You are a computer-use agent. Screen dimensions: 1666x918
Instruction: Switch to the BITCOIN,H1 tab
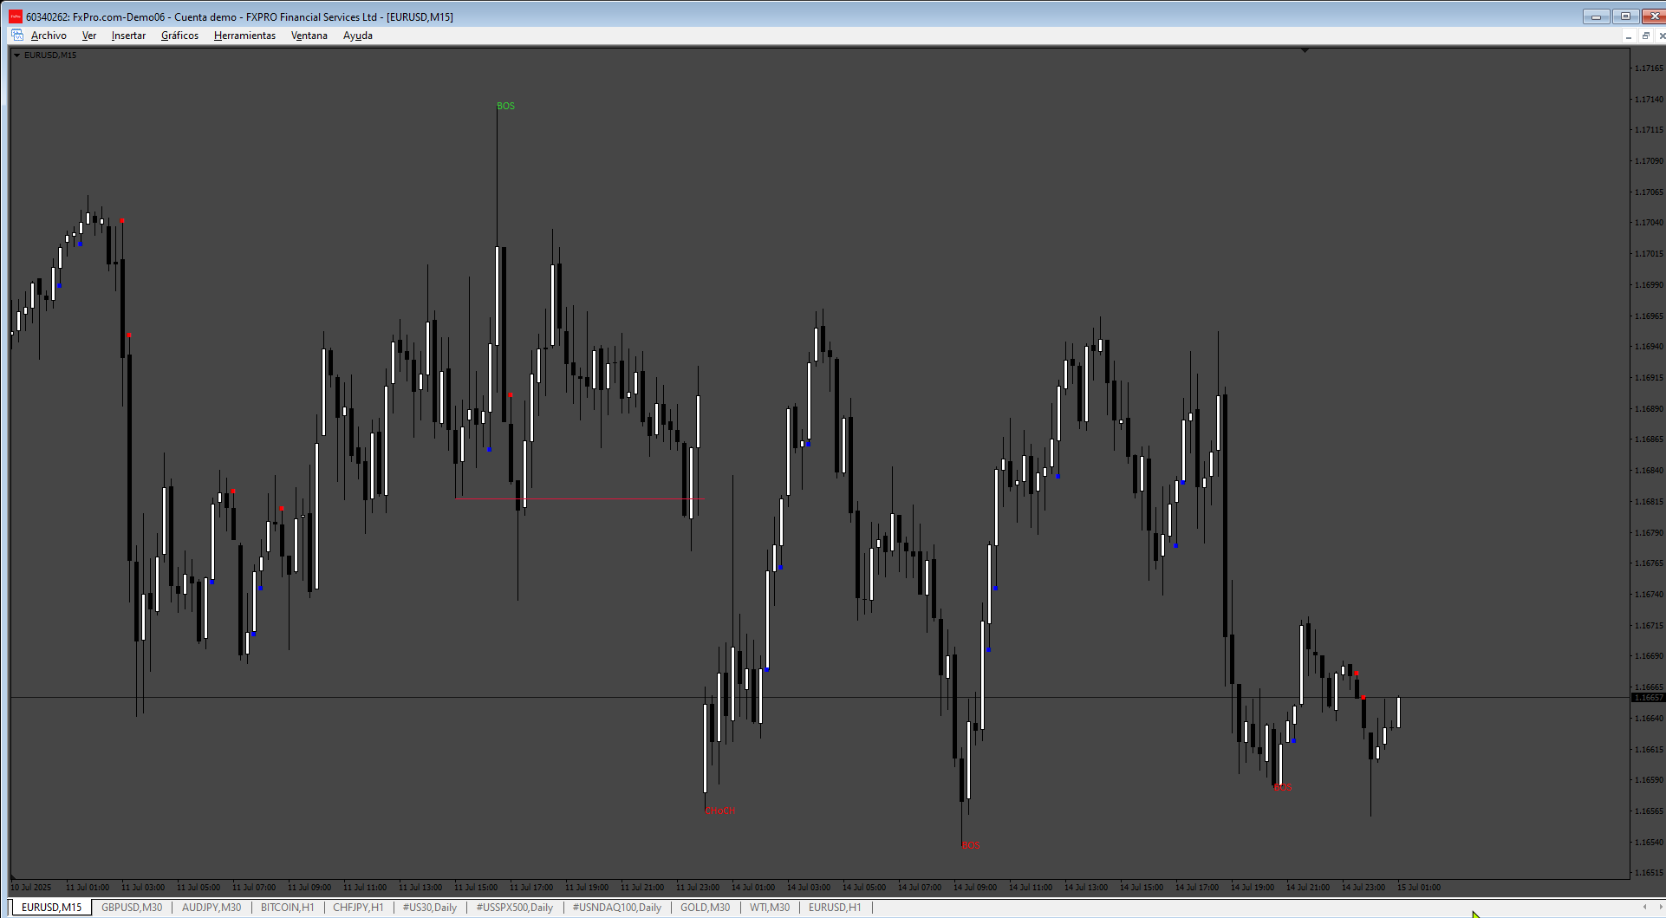click(287, 908)
